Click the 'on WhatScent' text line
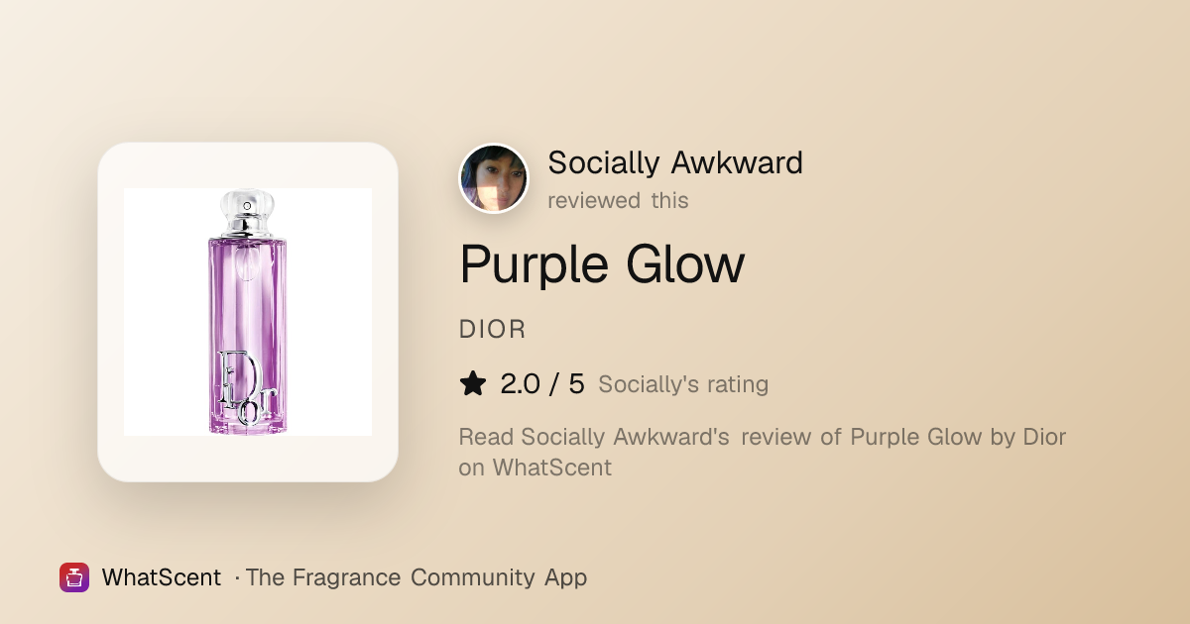 (x=535, y=468)
